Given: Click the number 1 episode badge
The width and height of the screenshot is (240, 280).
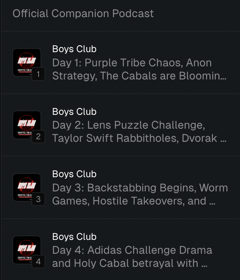Looking at the screenshot, I should coord(38,75).
